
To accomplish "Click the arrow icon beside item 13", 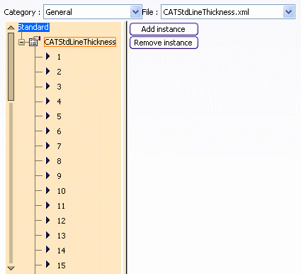I will (x=48, y=235).
